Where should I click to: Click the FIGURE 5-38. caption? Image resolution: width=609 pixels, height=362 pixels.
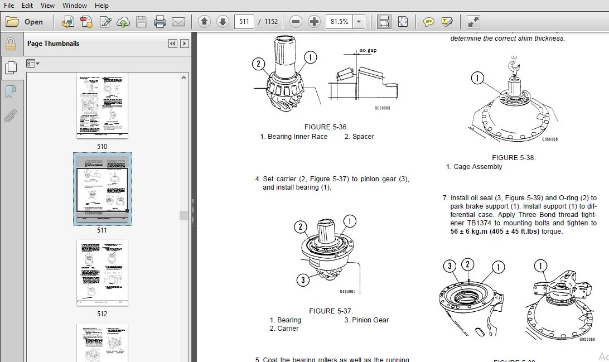pos(514,158)
